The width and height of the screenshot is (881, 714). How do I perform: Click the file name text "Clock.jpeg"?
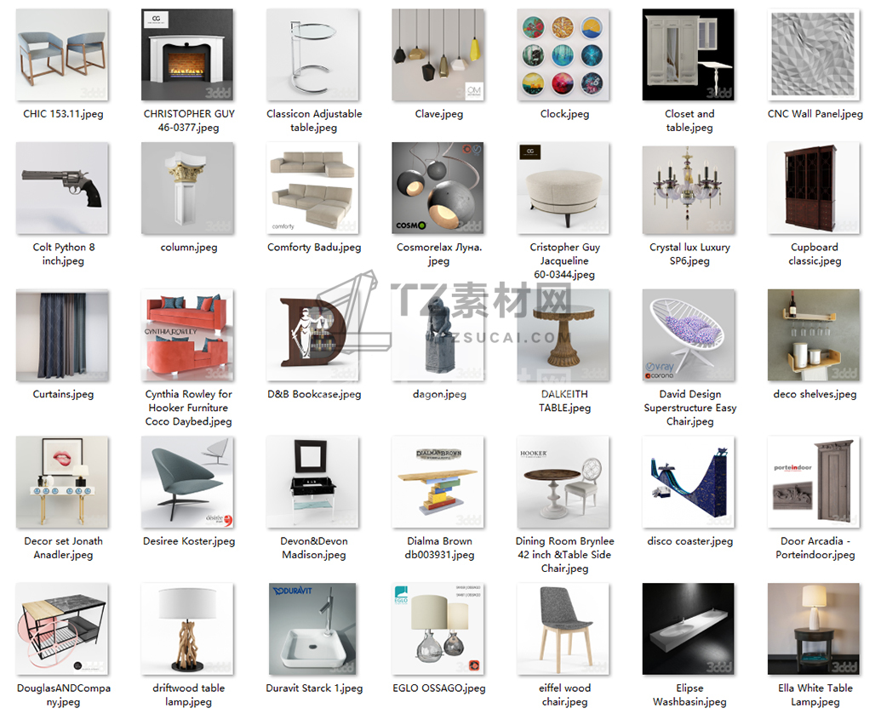pyautogui.click(x=564, y=114)
